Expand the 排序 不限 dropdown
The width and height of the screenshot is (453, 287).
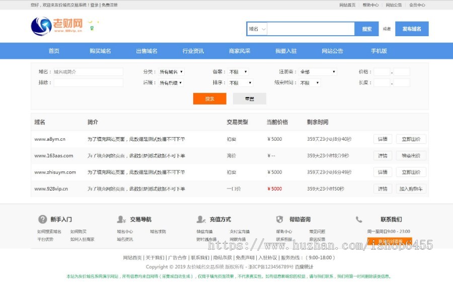[x=240, y=83]
